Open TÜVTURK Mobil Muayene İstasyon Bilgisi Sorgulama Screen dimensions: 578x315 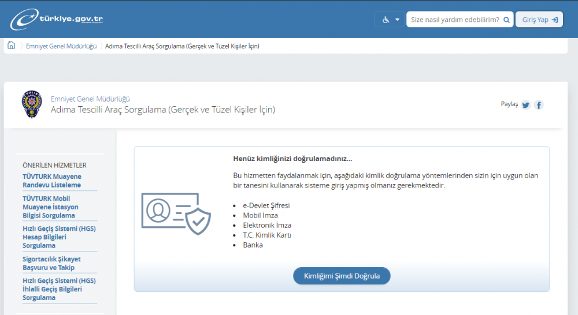point(50,207)
